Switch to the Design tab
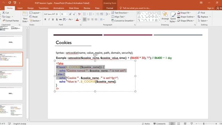Viewport: 222px width, 125px height. tap(31, 8)
